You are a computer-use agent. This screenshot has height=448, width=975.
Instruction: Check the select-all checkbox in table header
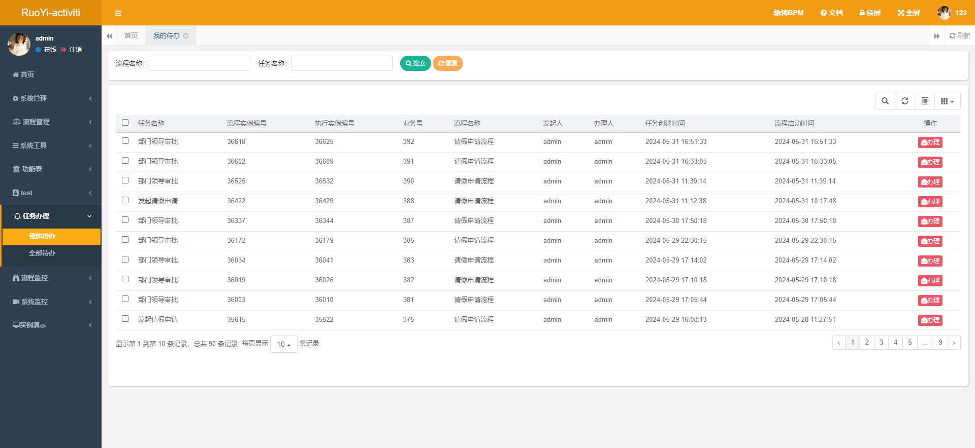click(125, 123)
